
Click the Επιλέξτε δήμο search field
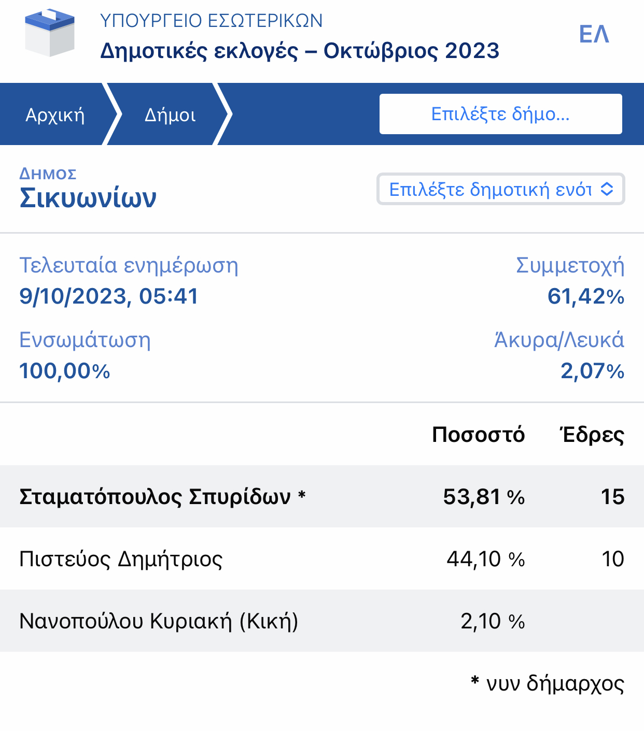click(500, 114)
